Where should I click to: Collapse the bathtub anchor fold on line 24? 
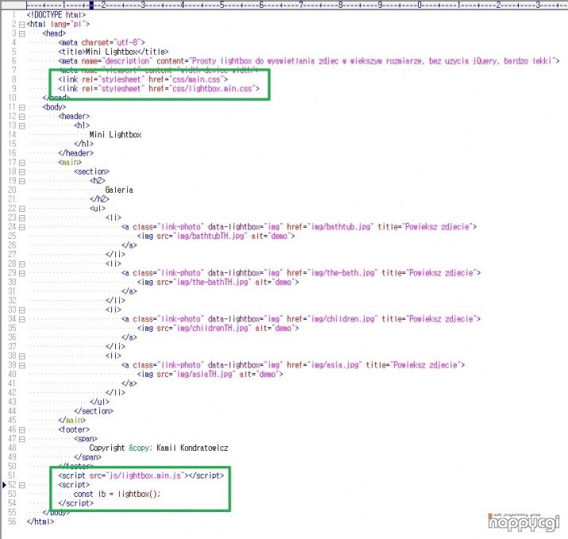[21, 227]
